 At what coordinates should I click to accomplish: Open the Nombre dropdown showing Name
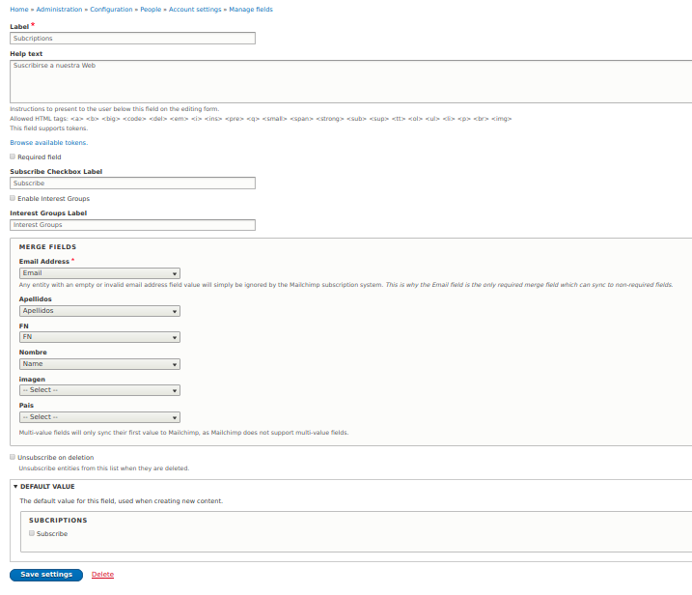point(99,364)
